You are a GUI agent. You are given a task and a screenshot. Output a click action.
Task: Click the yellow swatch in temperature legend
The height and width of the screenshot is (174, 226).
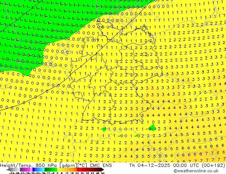tap(58, 169)
